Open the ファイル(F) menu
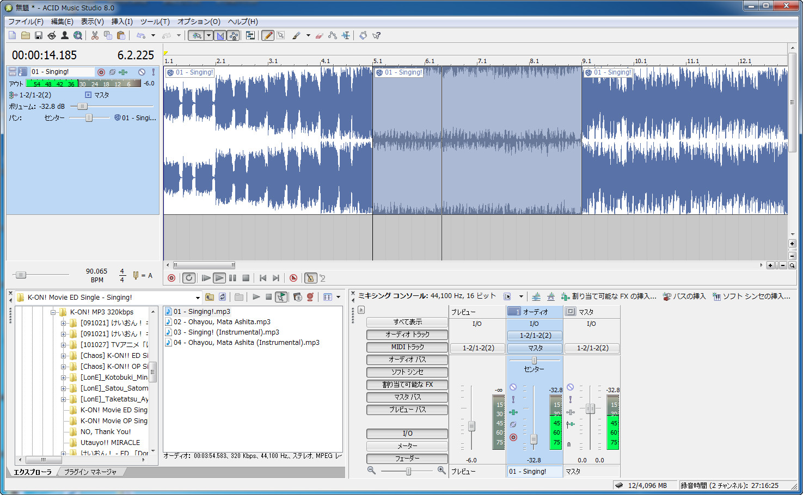This screenshot has width=803, height=495. 26,22
